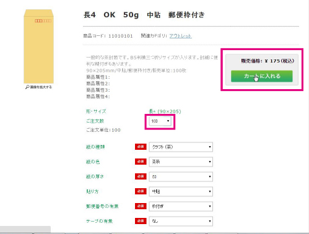Viewport: 309px width, 234px height.
Task: Click the green カートに入れる button
Action: [262, 76]
